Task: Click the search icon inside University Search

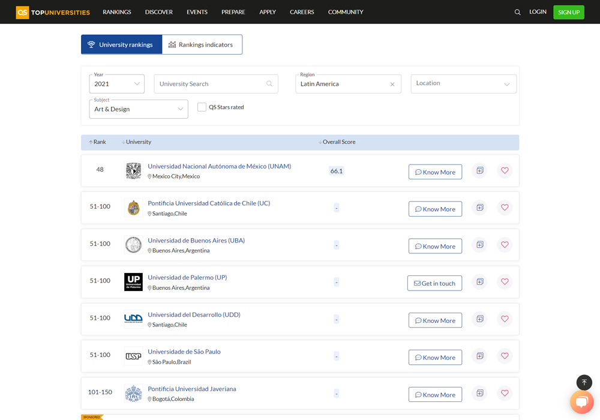Action: click(x=269, y=84)
